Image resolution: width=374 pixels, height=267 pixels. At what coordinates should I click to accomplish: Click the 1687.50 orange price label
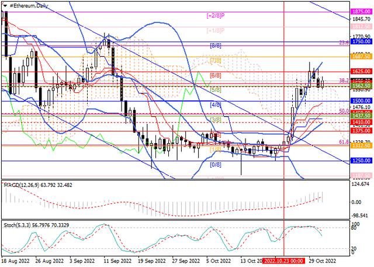361,57
